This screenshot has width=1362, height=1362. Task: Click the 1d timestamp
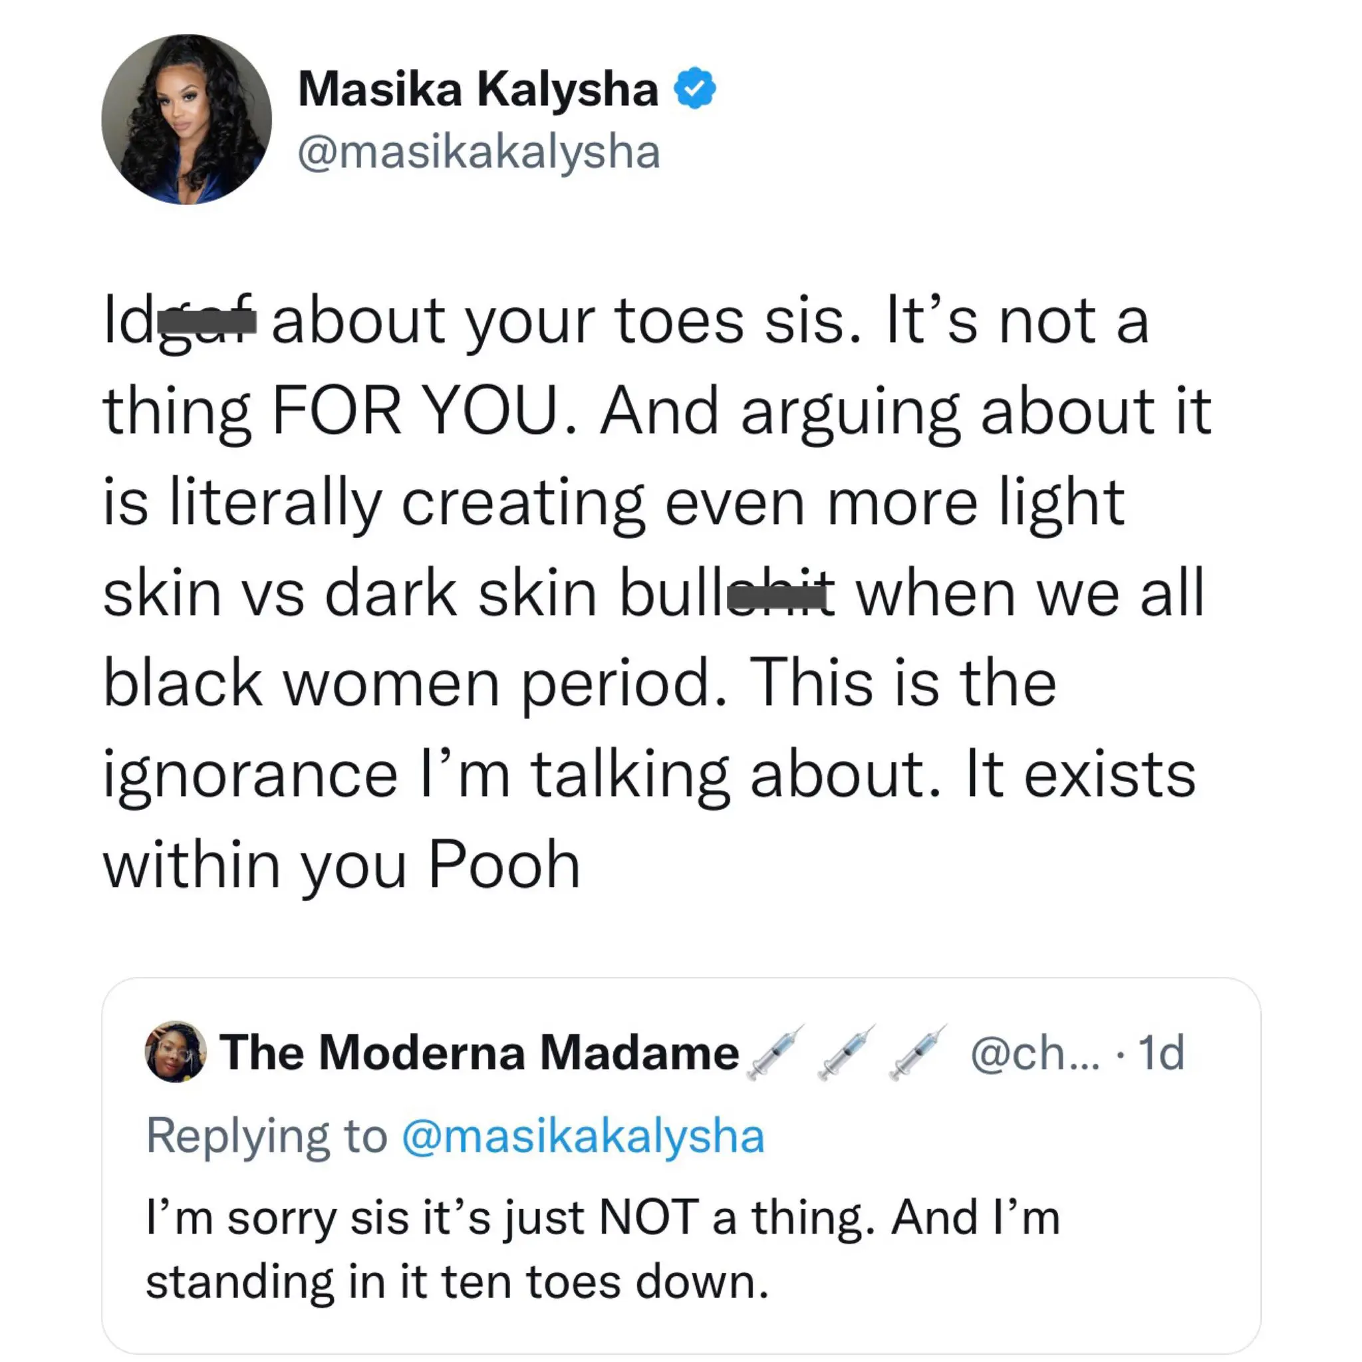[1161, 1053]
